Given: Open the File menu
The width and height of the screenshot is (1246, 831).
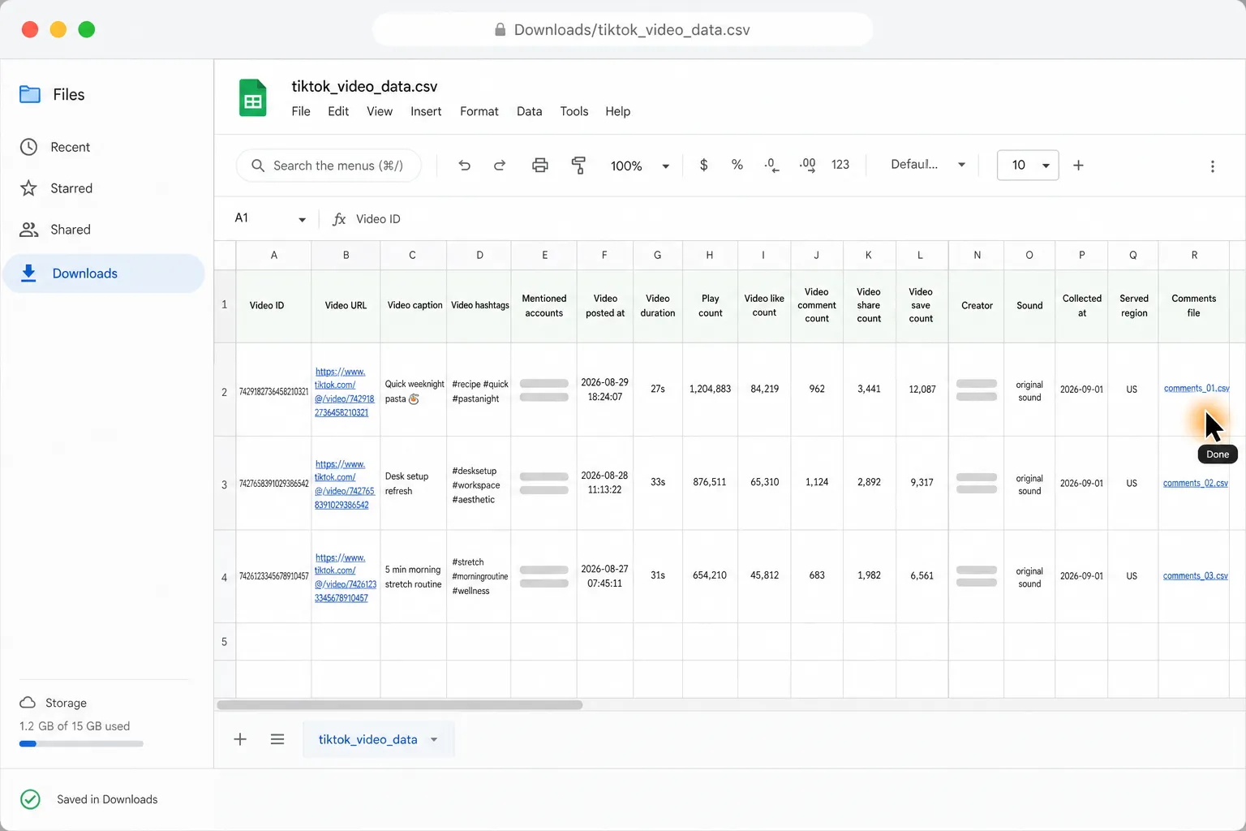Looking at the screenshot, I should 301,111.
